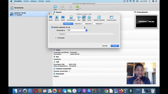Open the Ayuda menu

tap(48, 1)
